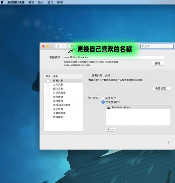Image resolution: width=175 pixels, height=183 pixels.
Task: Click the Administrators group icon
Action: point(108,108)
